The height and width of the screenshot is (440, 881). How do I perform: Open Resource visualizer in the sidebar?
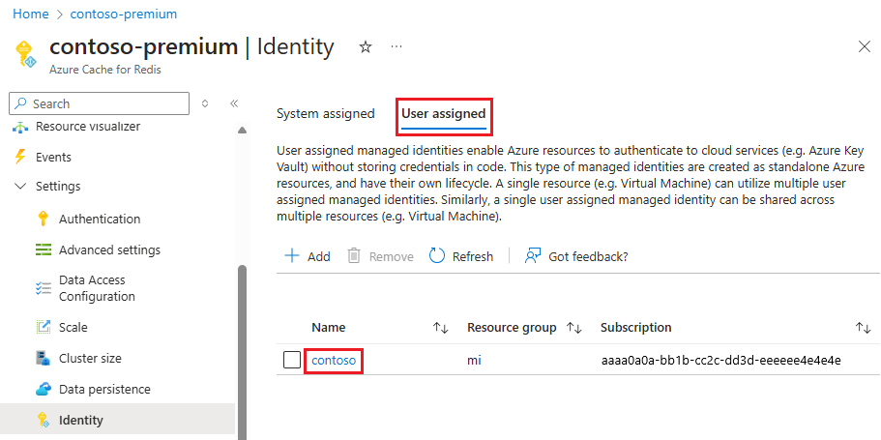pos(88,127)
